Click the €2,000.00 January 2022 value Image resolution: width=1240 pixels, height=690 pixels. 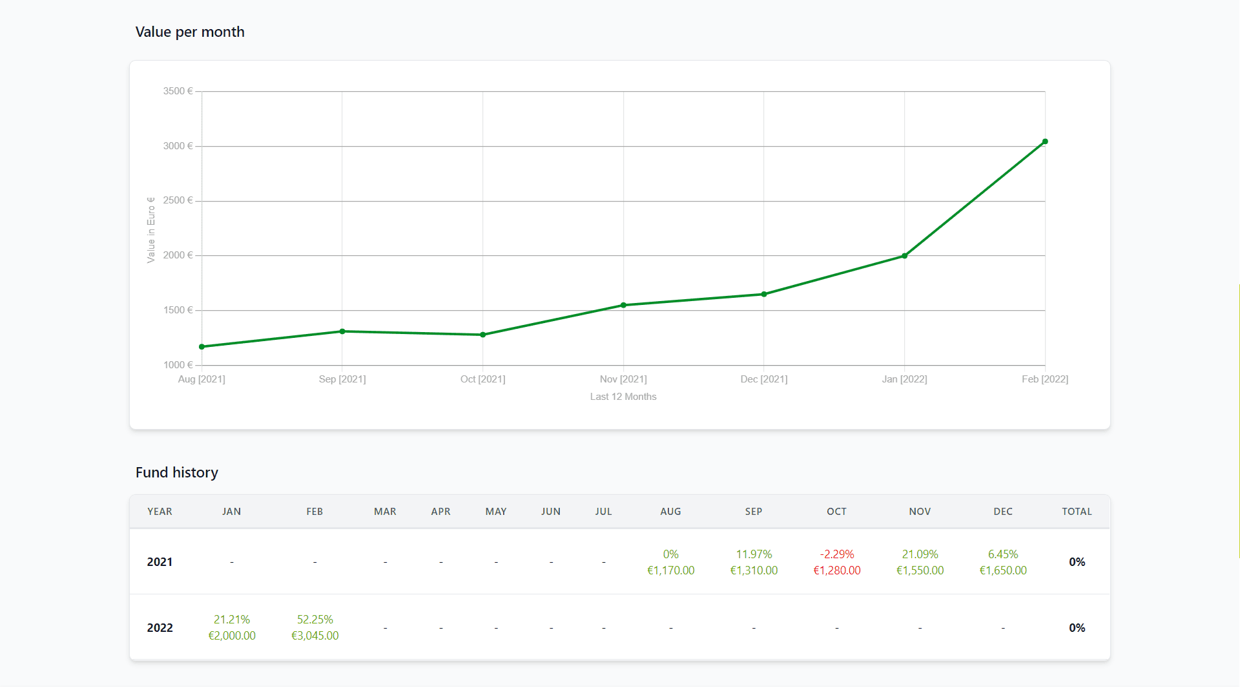(x=232, y=636)
